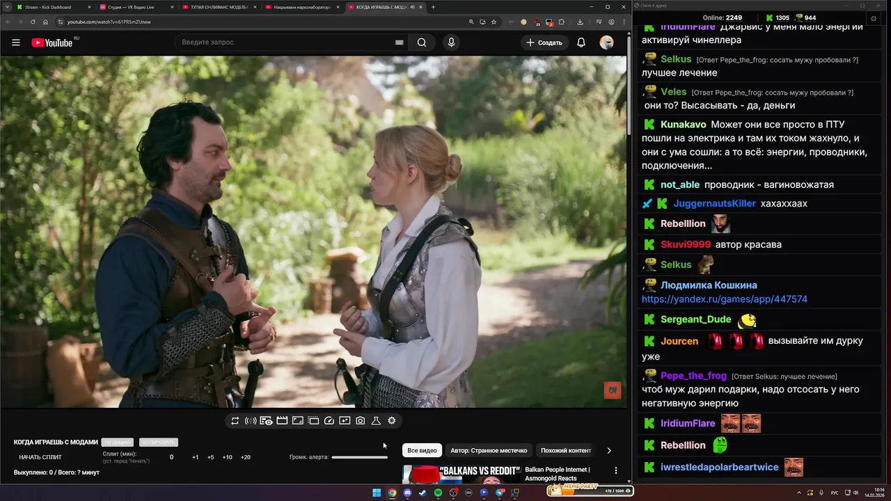Click the На аукцион button
The image size is (891, 501).
click(x=117, y=442)
